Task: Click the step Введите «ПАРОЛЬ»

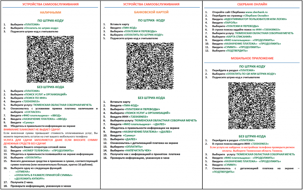Action: (225, 22)
